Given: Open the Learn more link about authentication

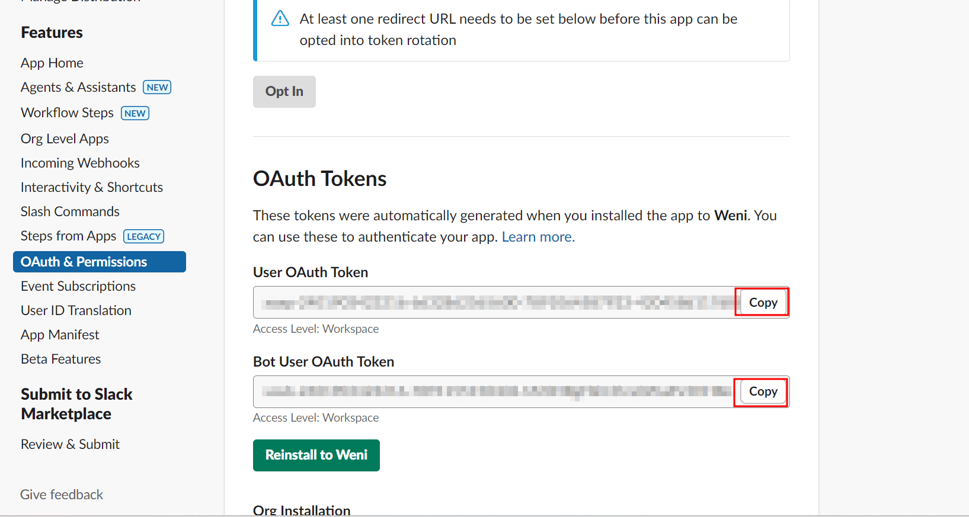Looking at the screenshot, I should pyautogui.click(x=536, y=236).
